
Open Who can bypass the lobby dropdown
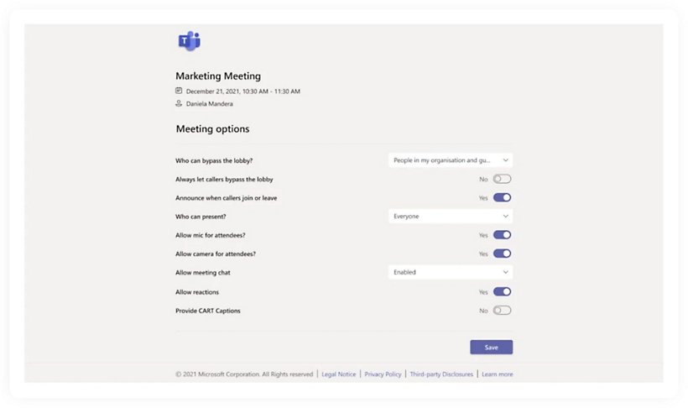tap(451, 160)
